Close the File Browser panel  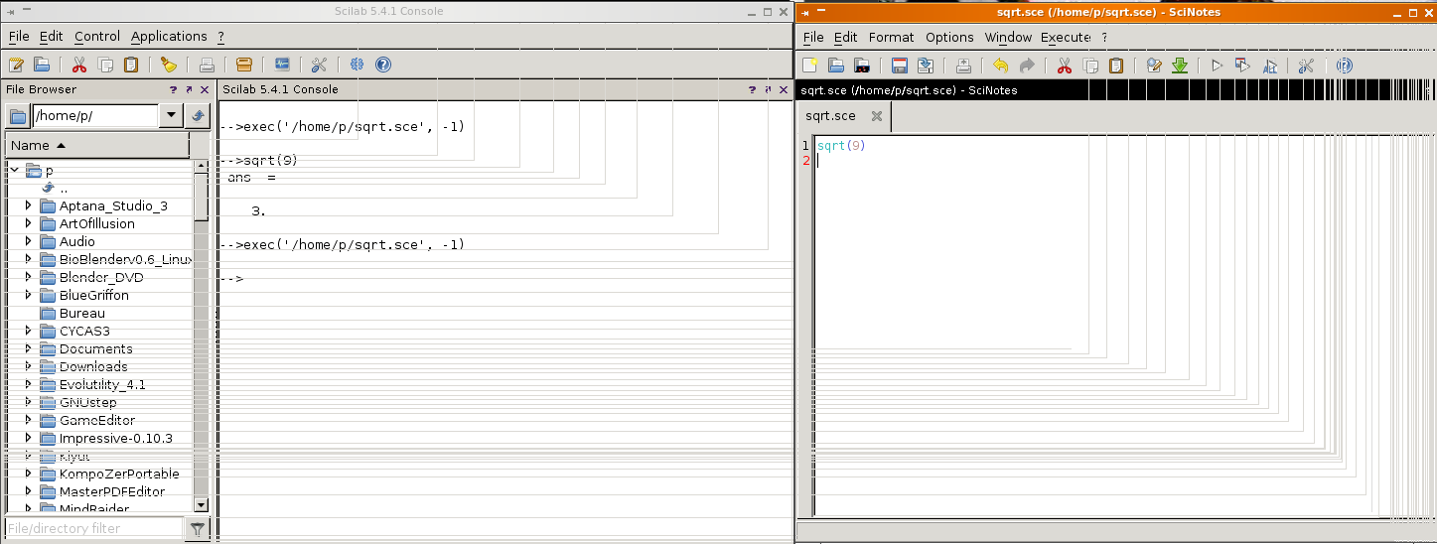coord(205,89)
